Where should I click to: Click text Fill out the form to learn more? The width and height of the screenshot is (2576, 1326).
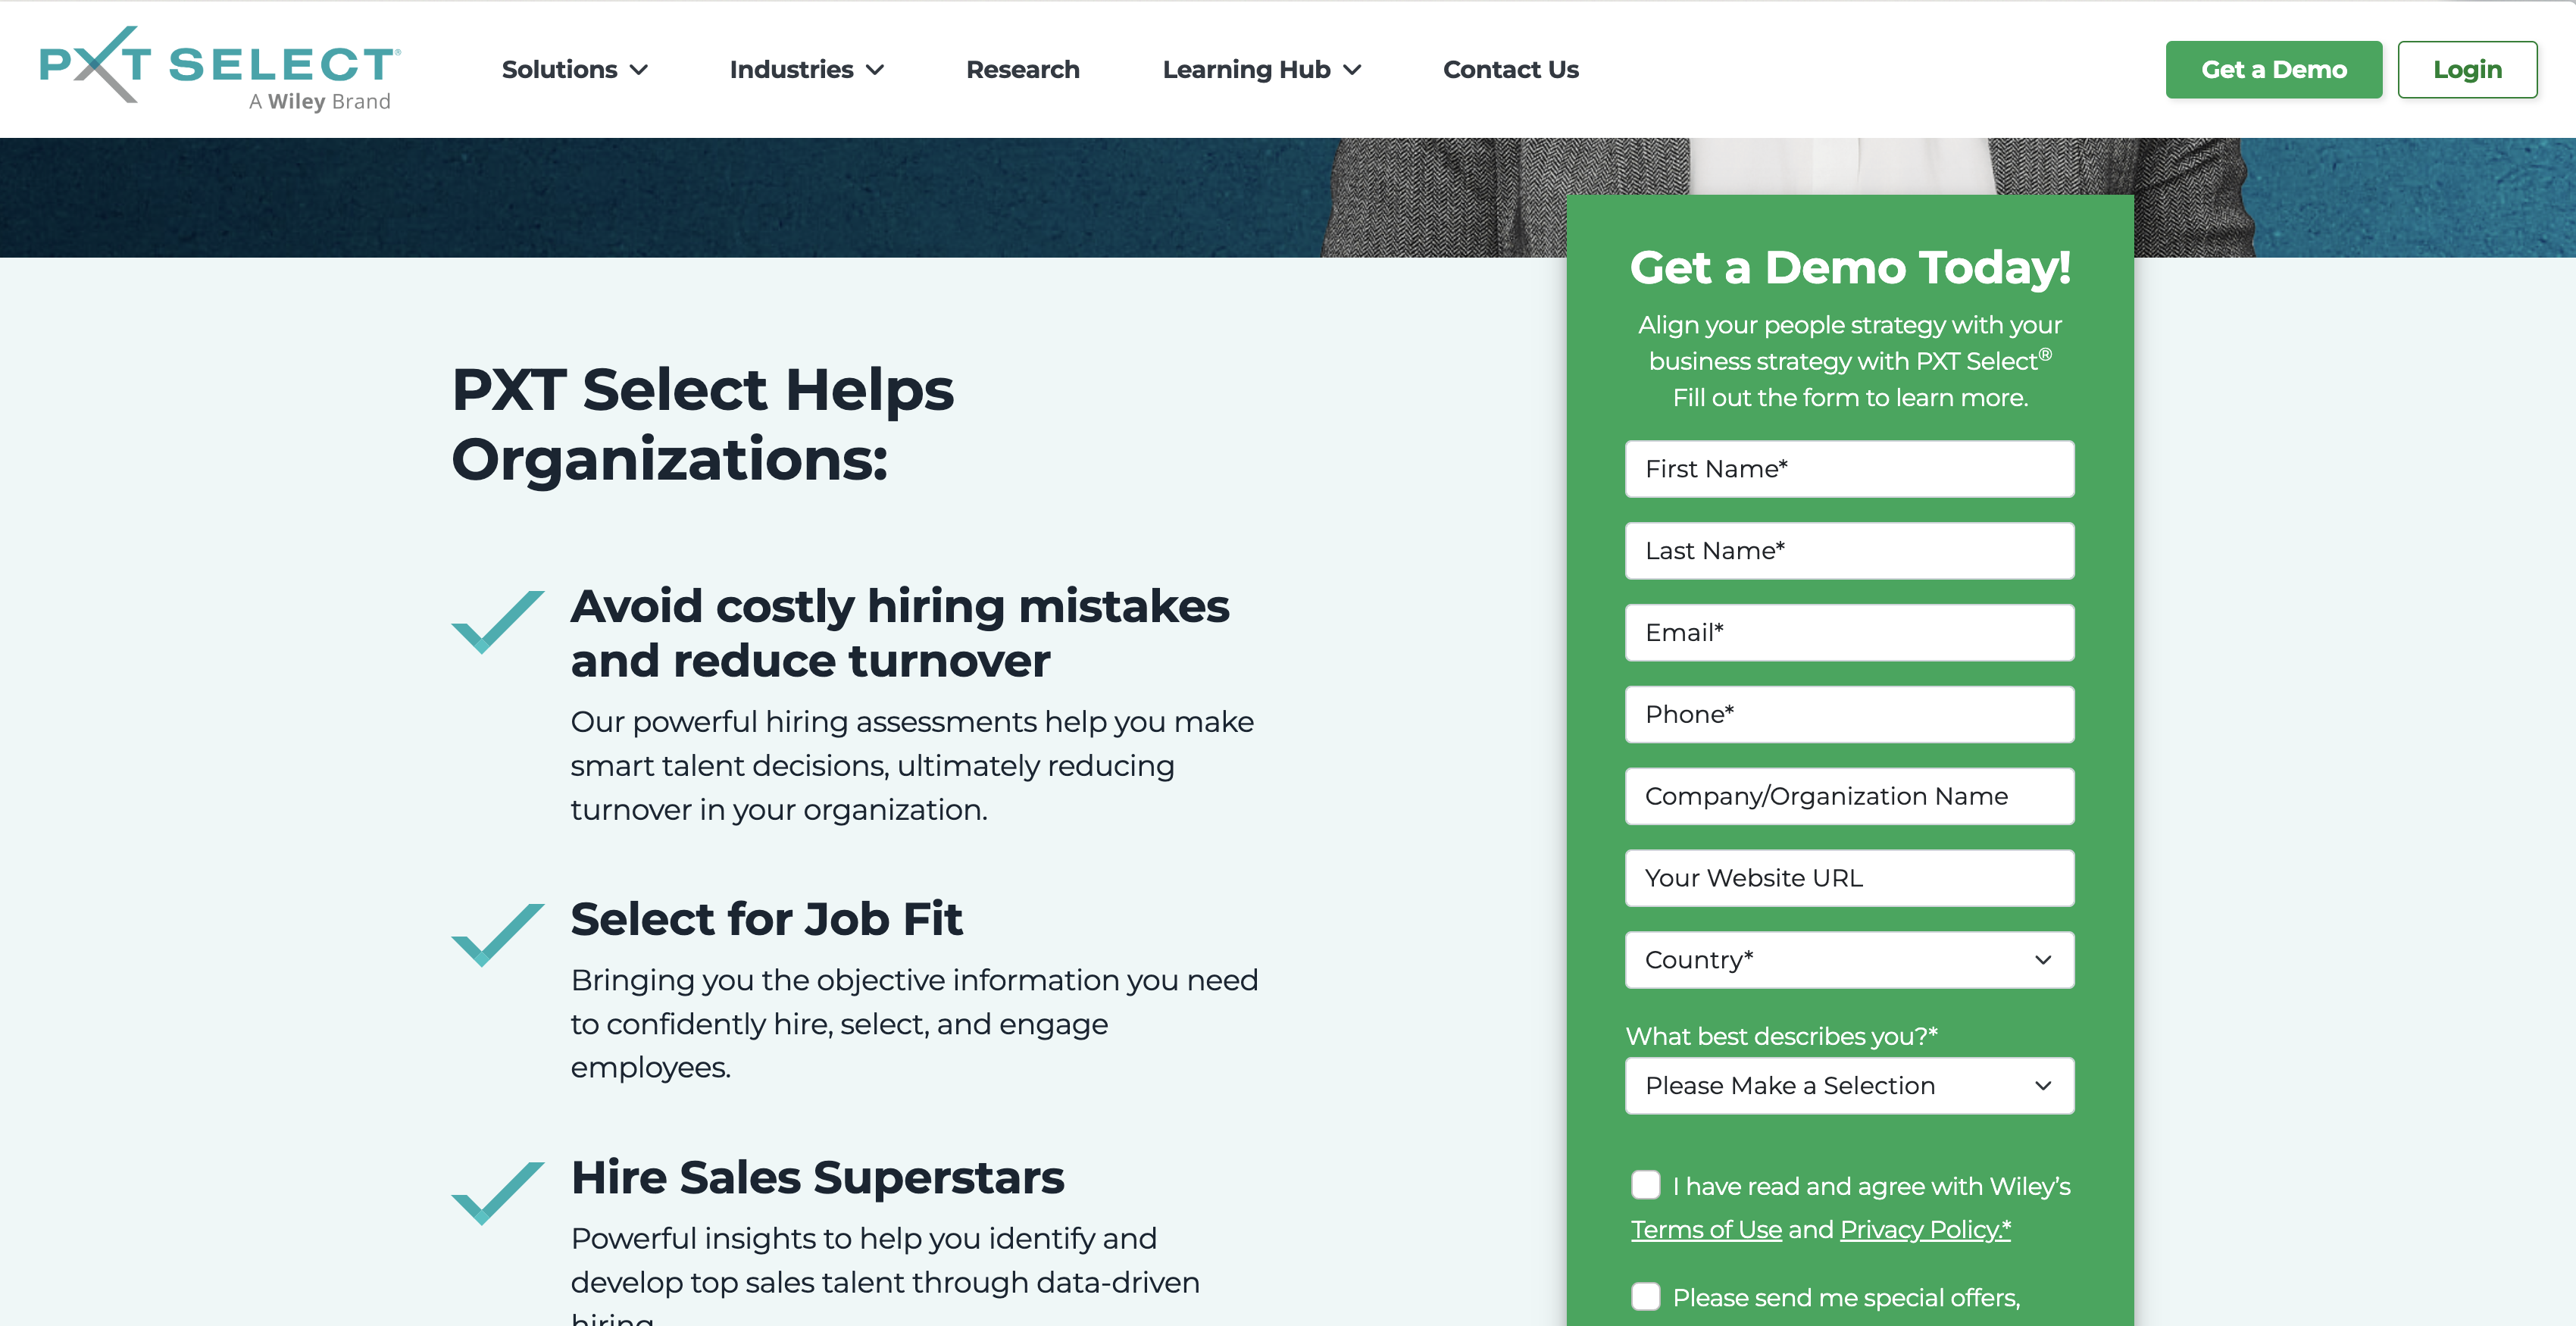coord(1850,398)
